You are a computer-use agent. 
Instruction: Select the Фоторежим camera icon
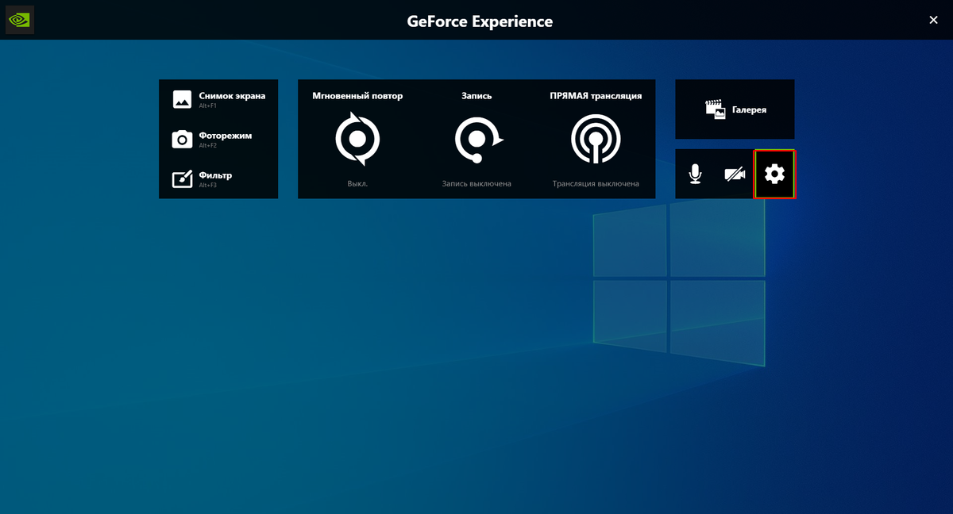[181, 139]
